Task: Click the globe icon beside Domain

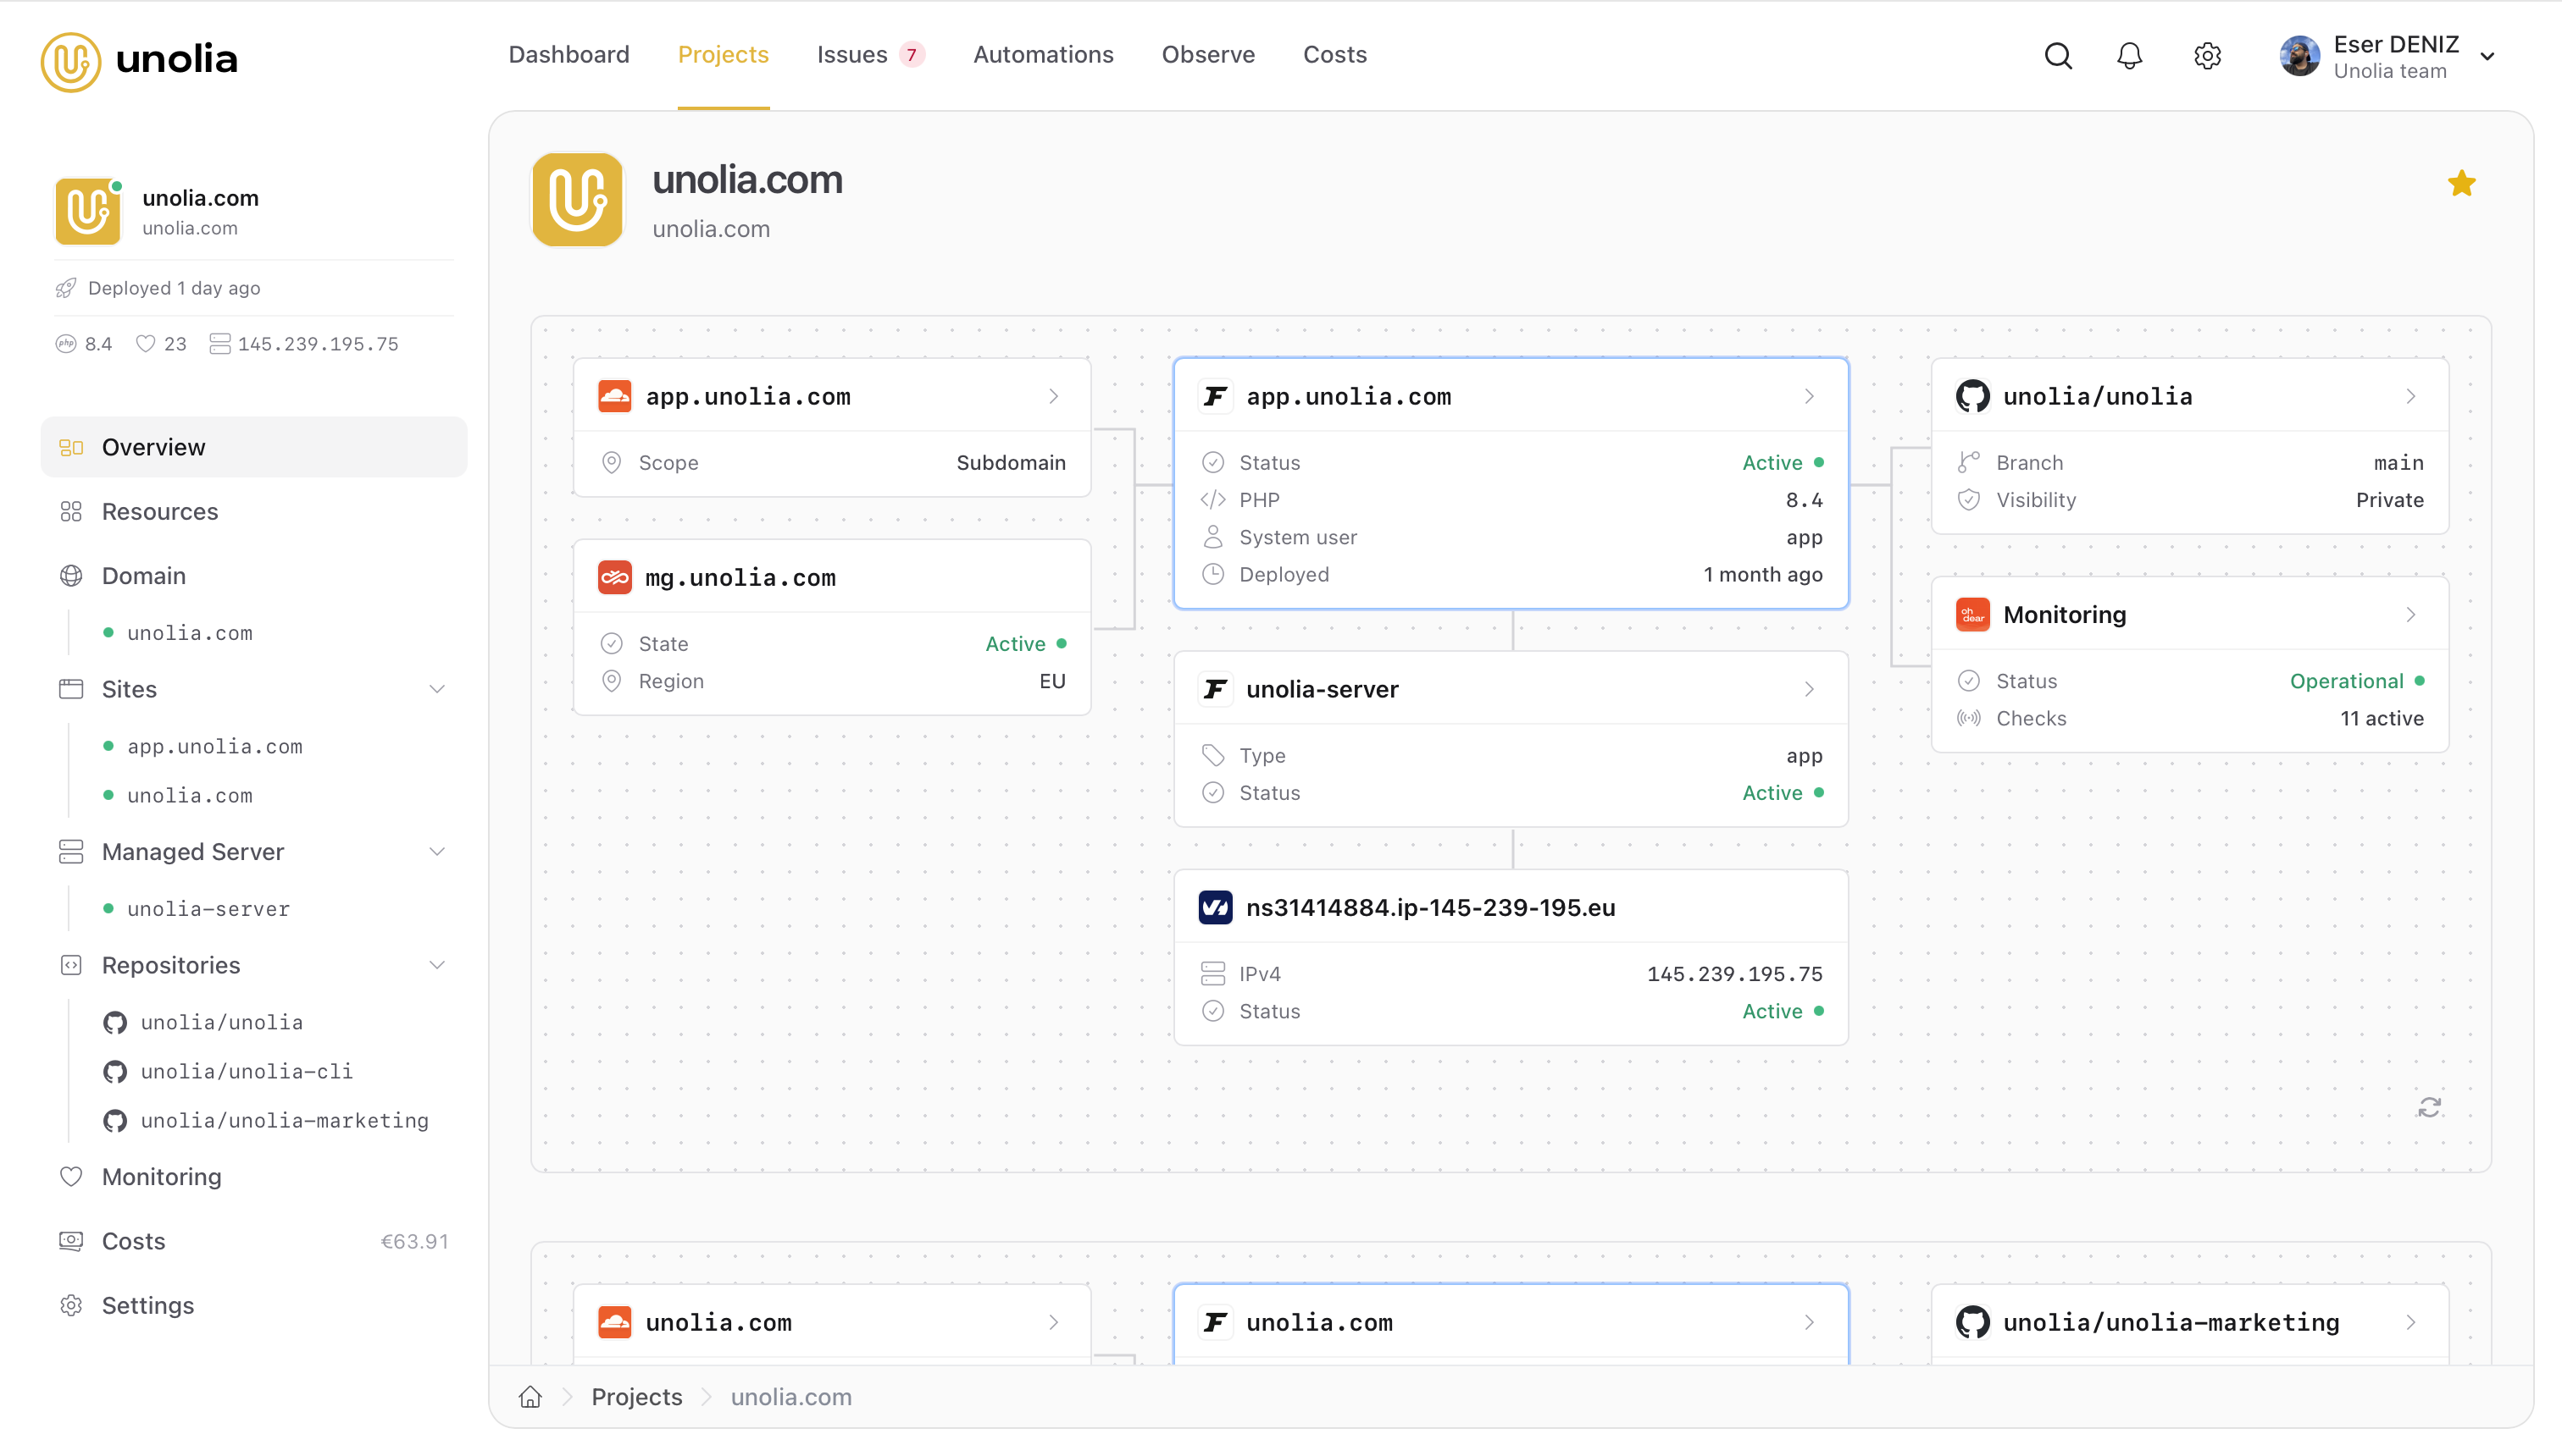Action: point(71,575)
